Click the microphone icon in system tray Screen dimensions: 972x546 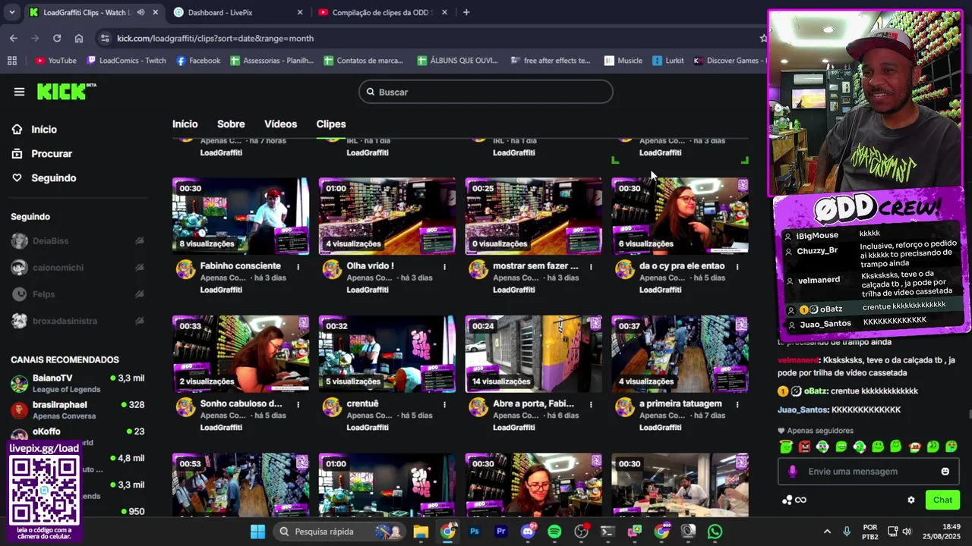(847, 532)
